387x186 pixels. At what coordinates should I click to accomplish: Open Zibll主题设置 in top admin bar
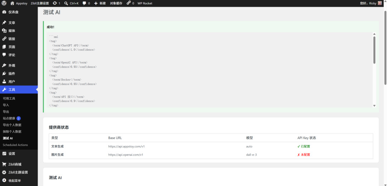point(40,3)
